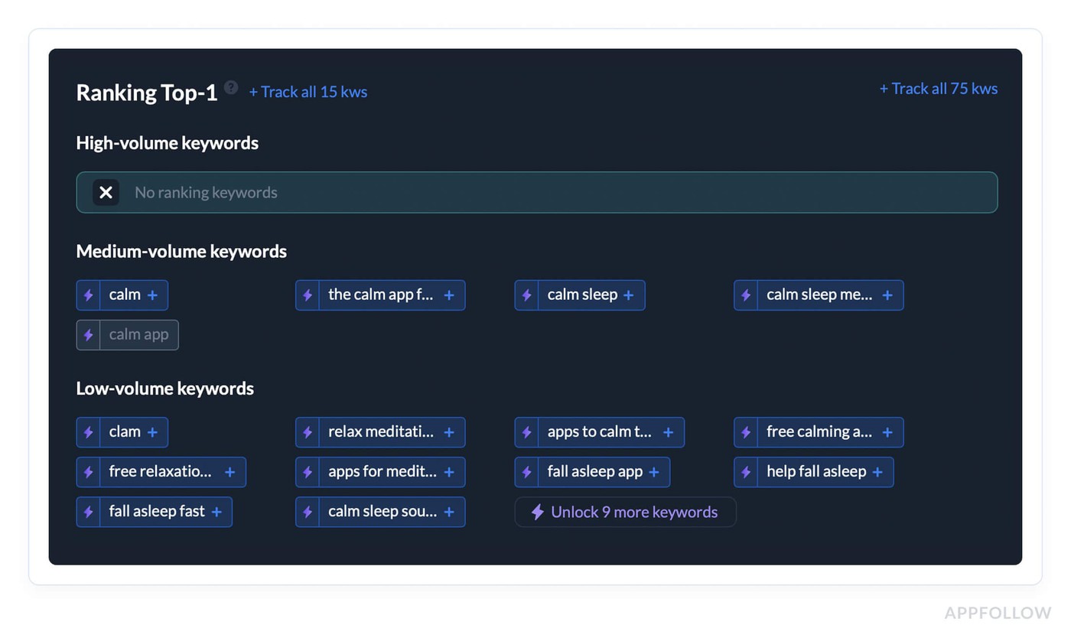
Task: Click the lightning icon on fall asleep fast chip
Action: (x=88, y=512)
